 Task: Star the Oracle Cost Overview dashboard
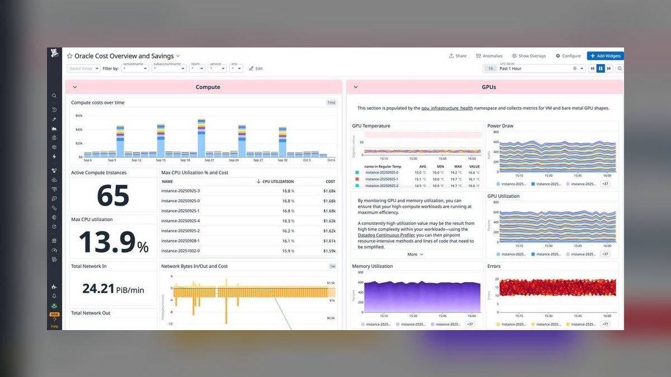tap(70, 56)
